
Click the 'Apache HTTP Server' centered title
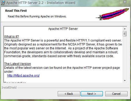point(63,29)
